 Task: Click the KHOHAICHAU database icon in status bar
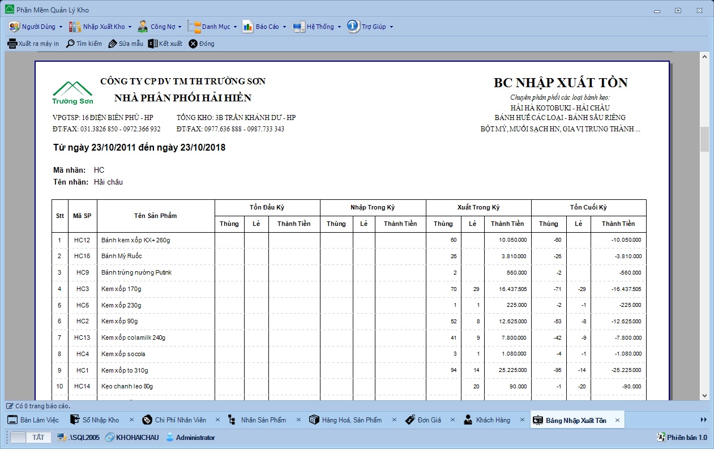point(110,437)
